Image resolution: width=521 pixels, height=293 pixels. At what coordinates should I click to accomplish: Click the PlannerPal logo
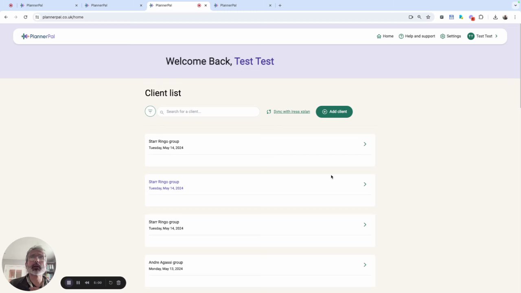[x=38, y=36]
